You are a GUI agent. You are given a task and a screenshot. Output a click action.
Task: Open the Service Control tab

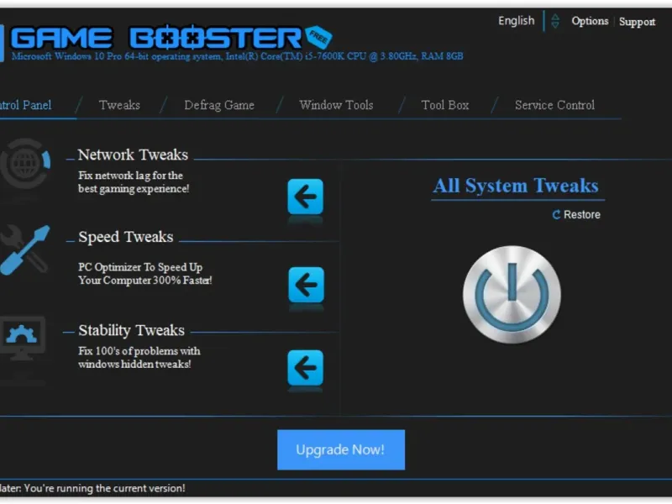click(x=554, y=105)
